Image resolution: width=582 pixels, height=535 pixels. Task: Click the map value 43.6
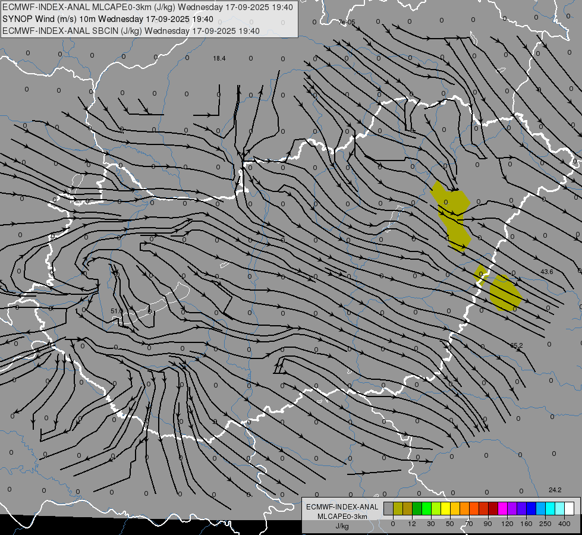(x=547, y=272)
